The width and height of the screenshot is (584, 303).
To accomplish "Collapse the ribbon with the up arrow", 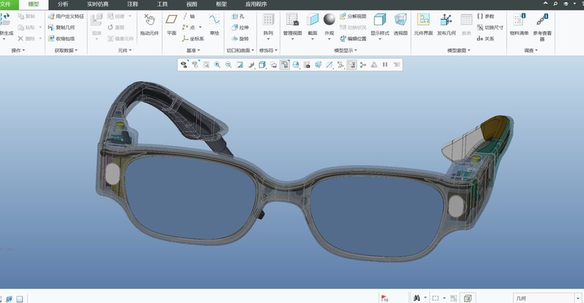I will click(x=545, y=3).
